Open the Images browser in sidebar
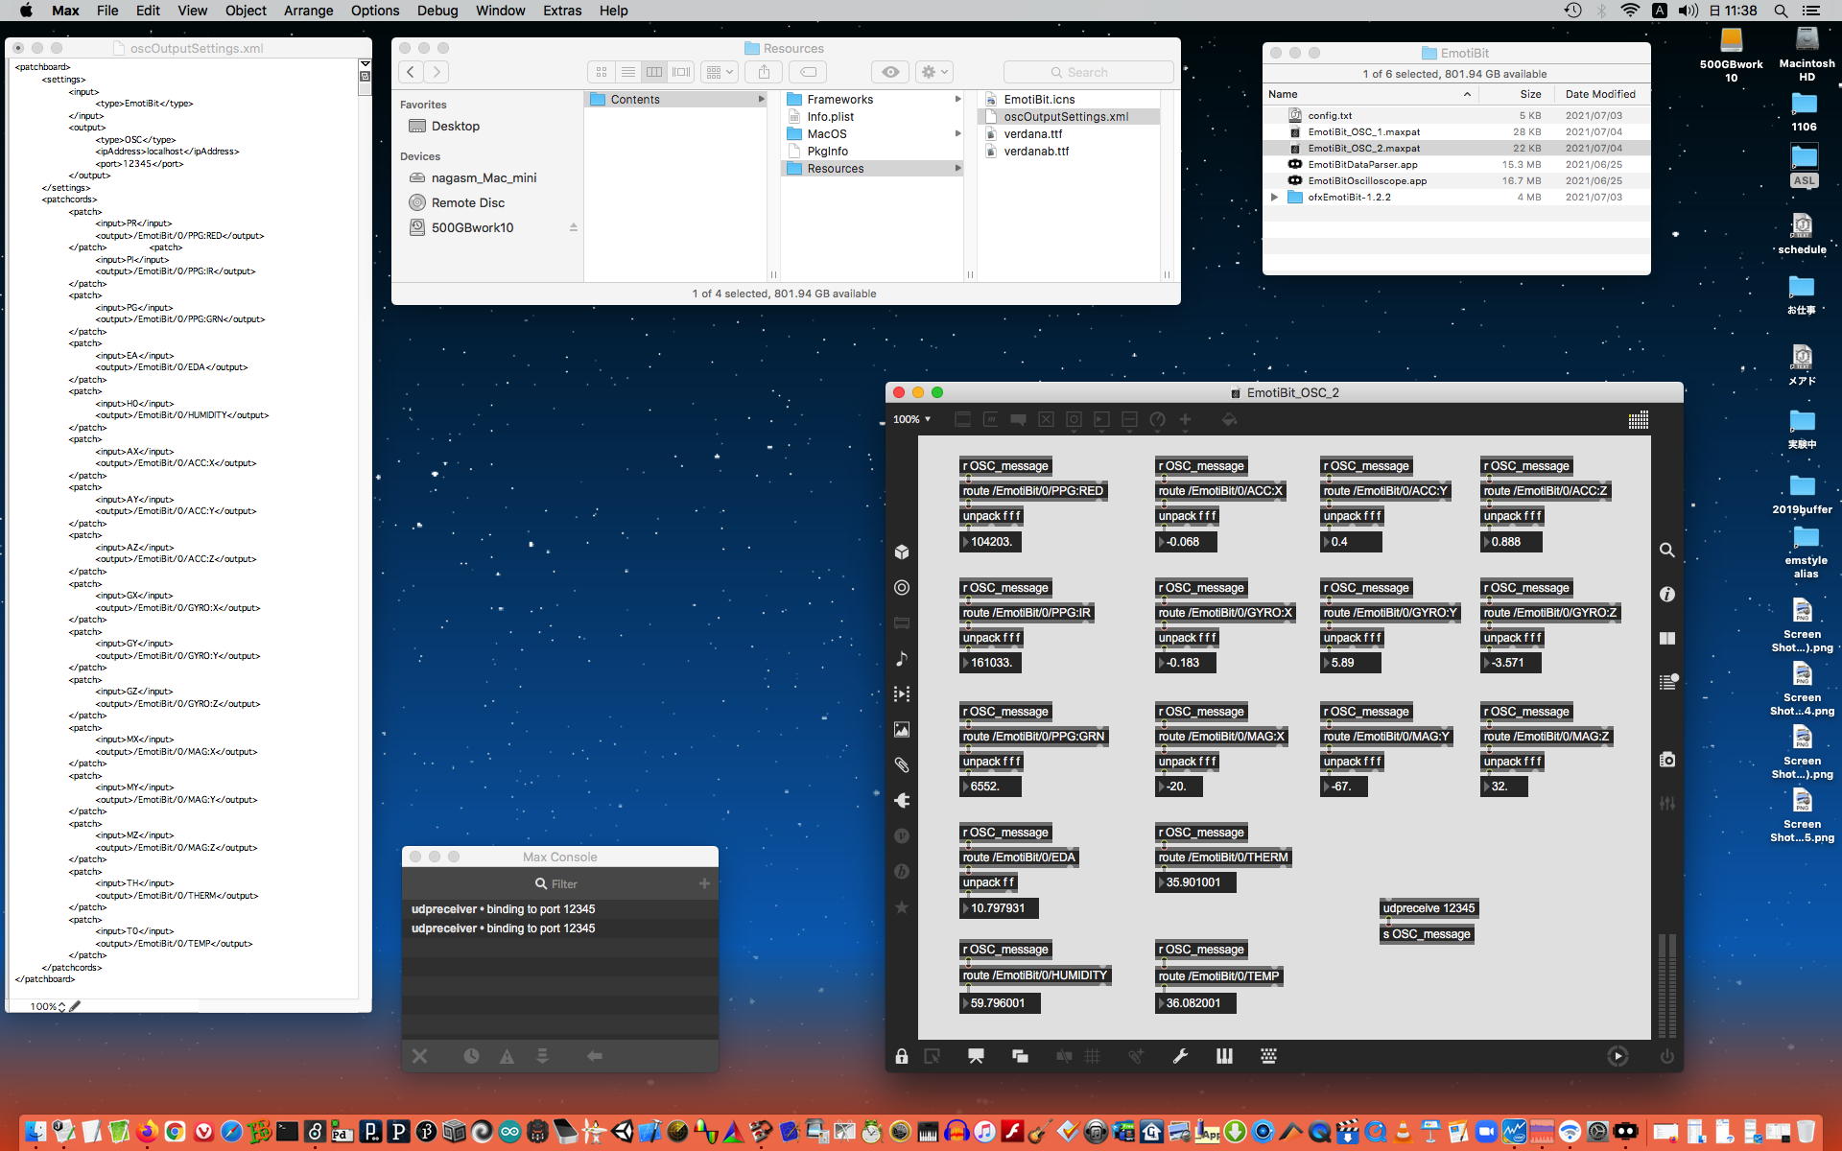This screenshot has width=1842, height=1151. click(x=902, y=730)
